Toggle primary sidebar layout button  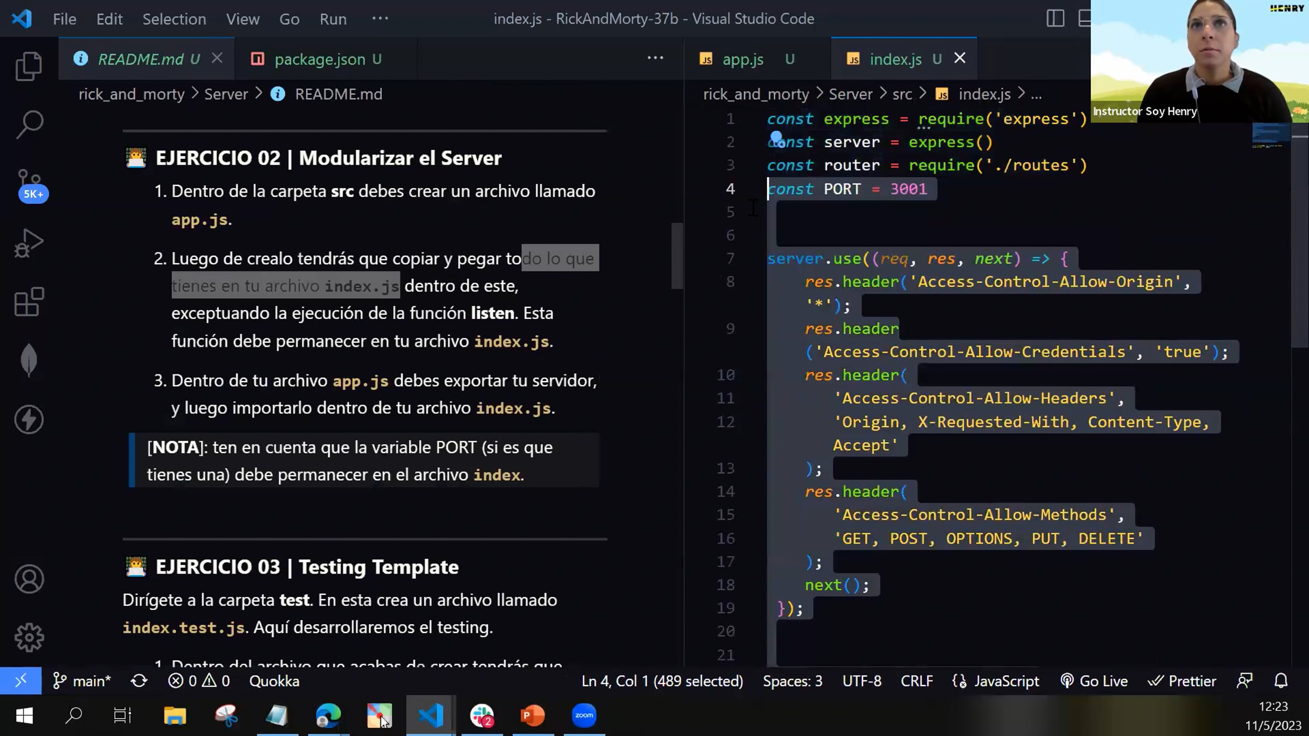coord(1055,19)
